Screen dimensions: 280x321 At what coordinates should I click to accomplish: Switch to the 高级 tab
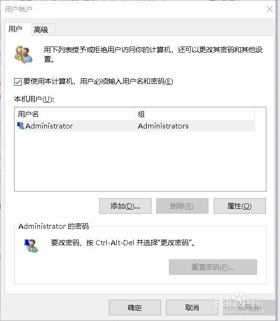tap(43, 30)
